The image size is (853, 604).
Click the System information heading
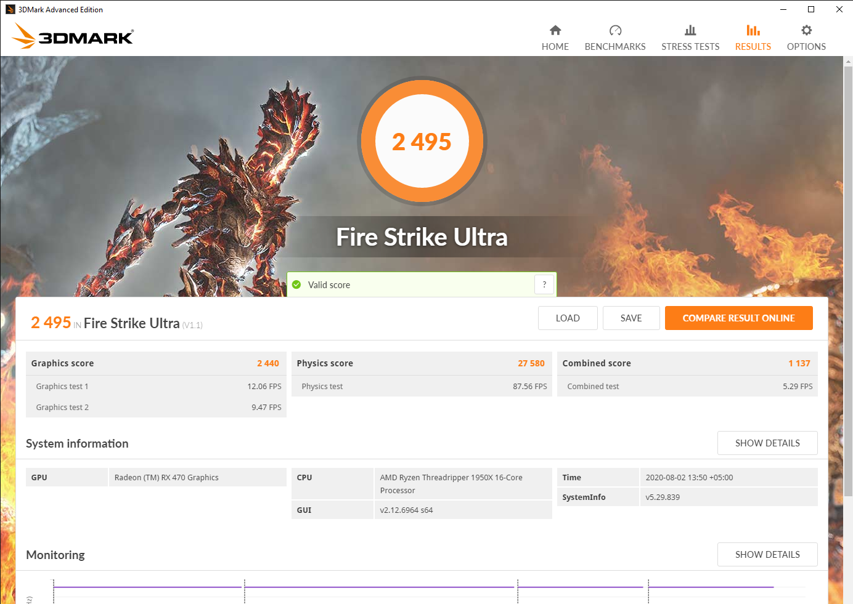[x=77, y=443]
